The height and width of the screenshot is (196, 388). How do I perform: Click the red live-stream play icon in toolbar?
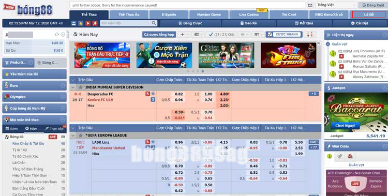point(88,23)
